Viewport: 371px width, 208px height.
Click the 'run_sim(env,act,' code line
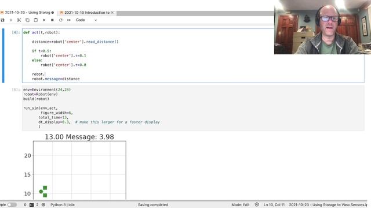click(x=41, y=108)
